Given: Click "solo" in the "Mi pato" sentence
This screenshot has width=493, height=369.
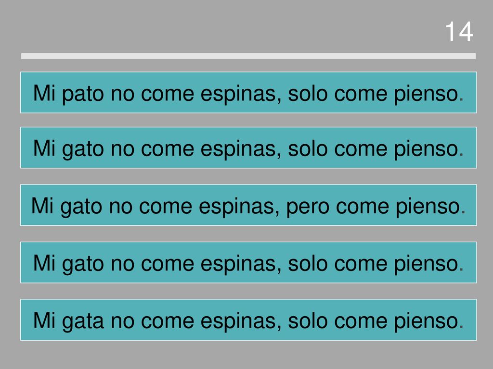Looking at the screenshot, I should coord(308,93).
